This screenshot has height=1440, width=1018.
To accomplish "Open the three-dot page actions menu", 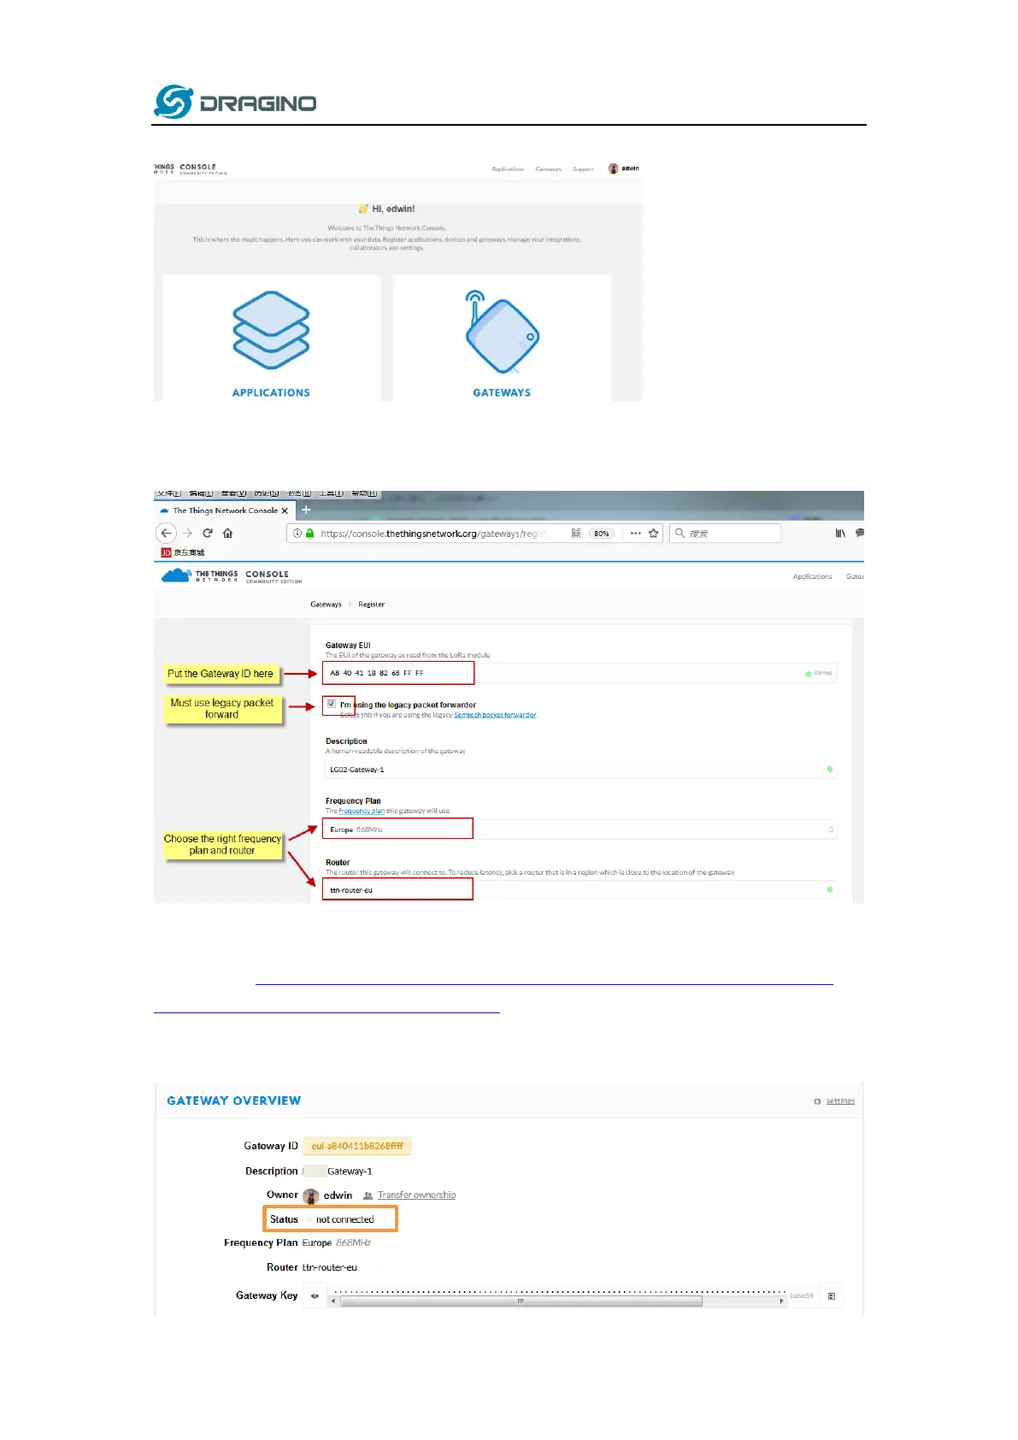I will 635,533.
